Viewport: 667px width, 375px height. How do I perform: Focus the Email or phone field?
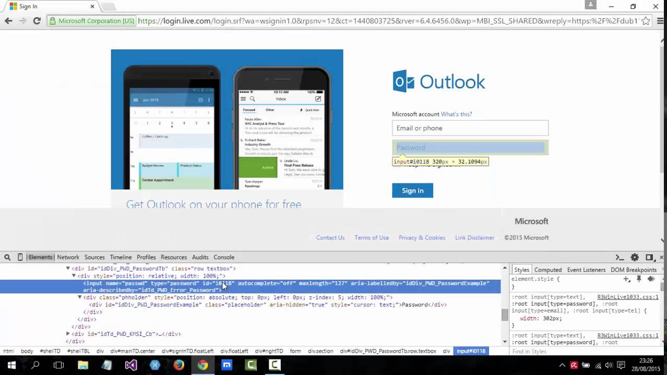(x=470, y=128)
